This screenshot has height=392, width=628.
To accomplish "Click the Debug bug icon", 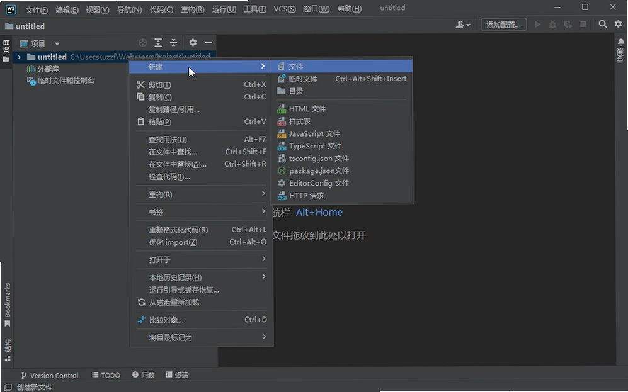I will click(x=552, y=25).
